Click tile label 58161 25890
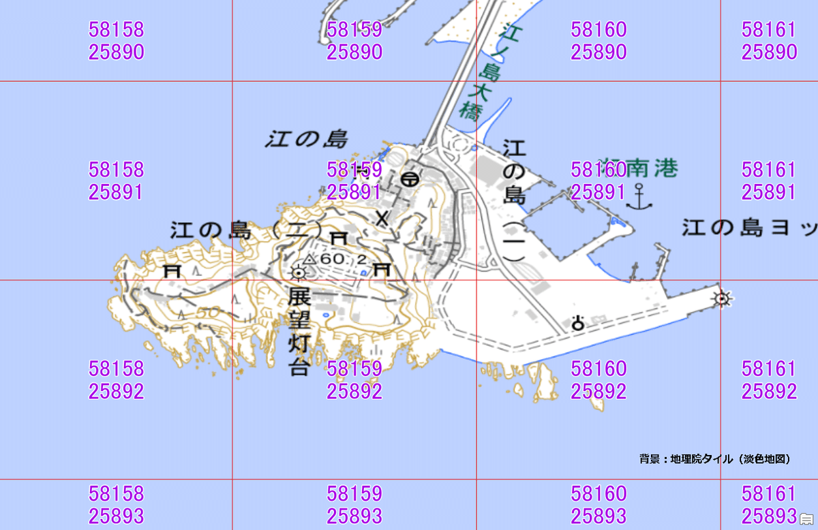 point(769,41)
